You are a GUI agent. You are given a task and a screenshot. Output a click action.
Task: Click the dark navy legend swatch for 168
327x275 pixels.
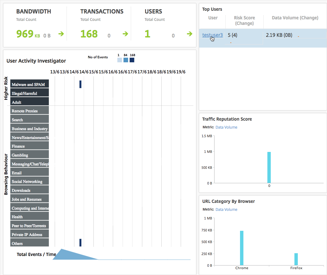point(132,60)
